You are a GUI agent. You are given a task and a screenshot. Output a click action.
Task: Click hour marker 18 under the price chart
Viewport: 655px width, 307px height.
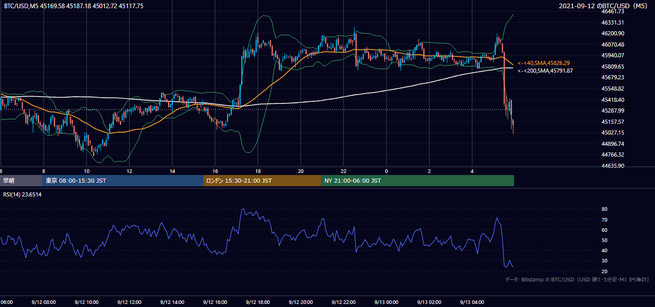[x=258, y=171]
